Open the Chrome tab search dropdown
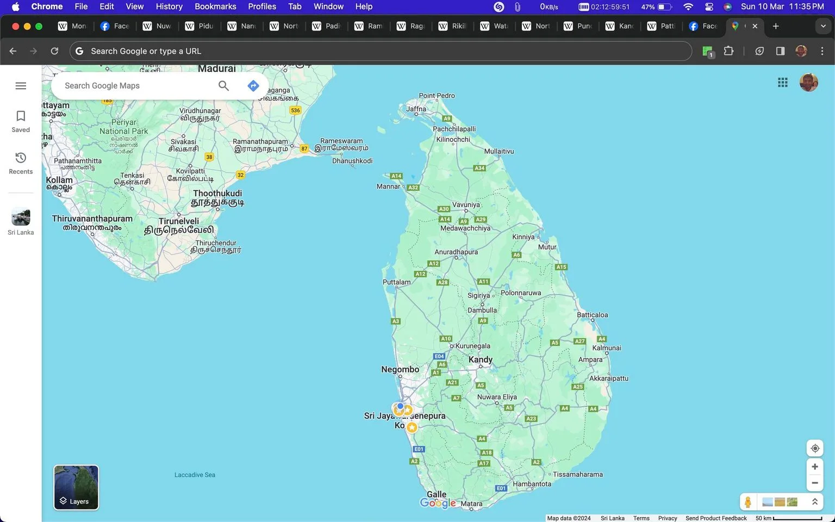Viewport: 835px width, 522px height. [823, 26]
